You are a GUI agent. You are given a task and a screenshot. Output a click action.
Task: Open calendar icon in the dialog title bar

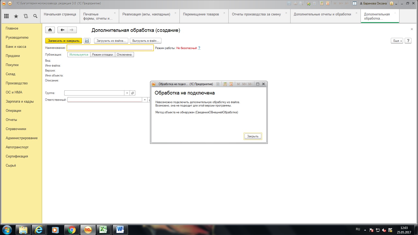click(x=231, y=84)
